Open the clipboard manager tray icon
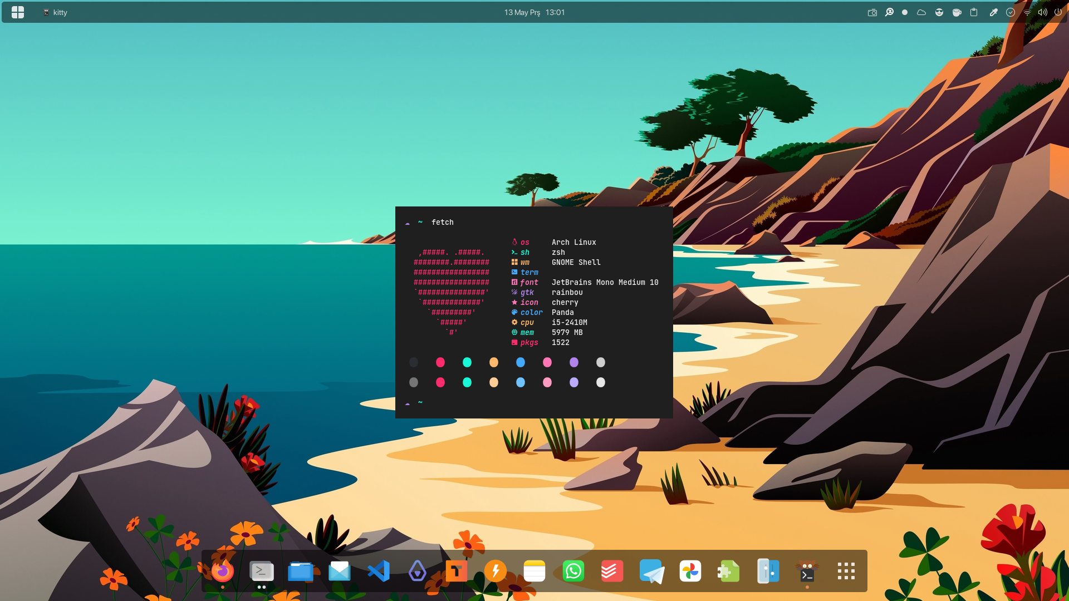Image resolution: width=1069 pixels, height=601 pixels. point(974,12)
